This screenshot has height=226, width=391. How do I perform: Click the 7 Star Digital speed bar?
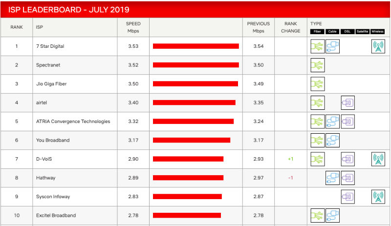[196, 46]
